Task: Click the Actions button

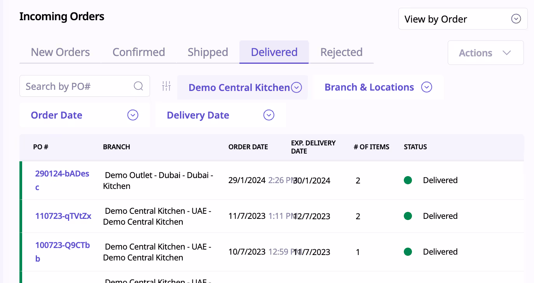Action: tap(485, 52)
